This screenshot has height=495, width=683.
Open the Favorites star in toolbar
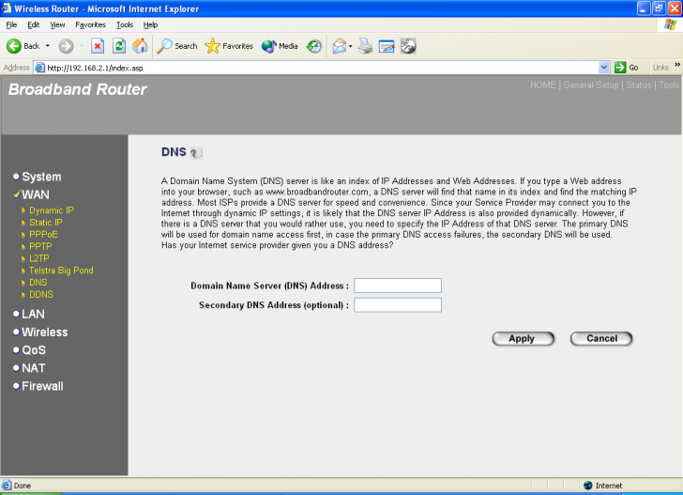pos(229,46)
